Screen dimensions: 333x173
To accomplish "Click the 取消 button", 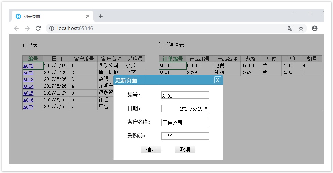I will (185, 149).
